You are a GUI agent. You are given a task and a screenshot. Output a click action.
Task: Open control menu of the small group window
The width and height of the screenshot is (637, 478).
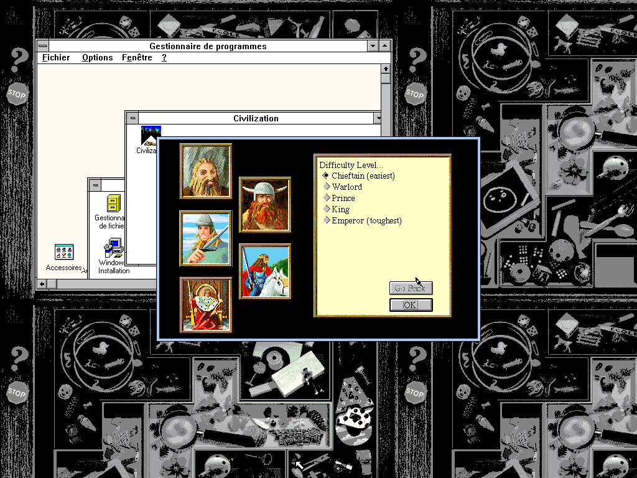coord(95,185)
